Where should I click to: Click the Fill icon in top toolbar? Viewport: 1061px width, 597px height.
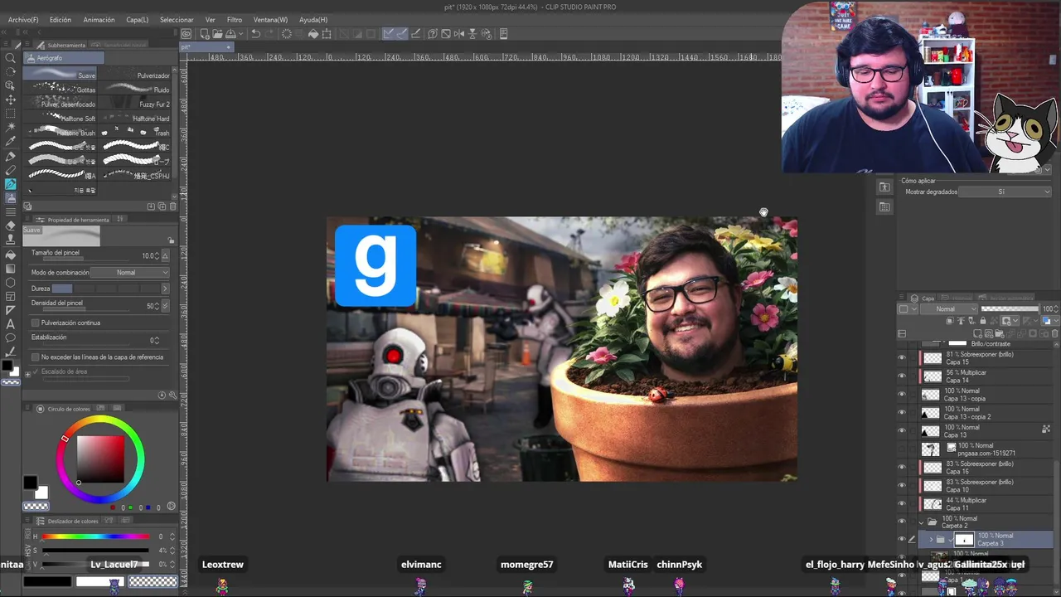313,34
